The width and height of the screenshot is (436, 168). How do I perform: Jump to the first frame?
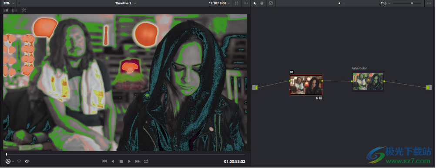pyautogui.click(x=104, y=161)
